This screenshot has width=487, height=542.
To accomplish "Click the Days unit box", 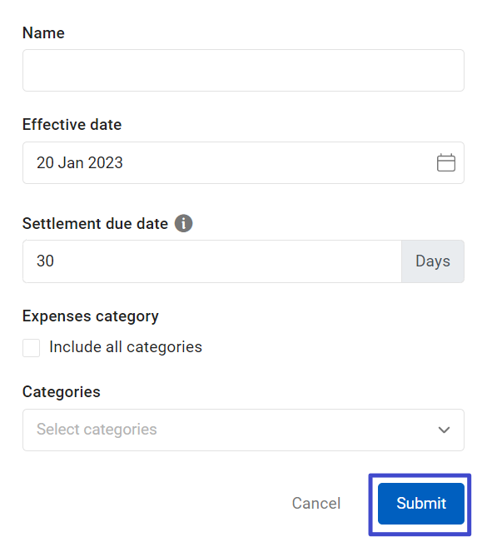I will [x=433, y=261].
